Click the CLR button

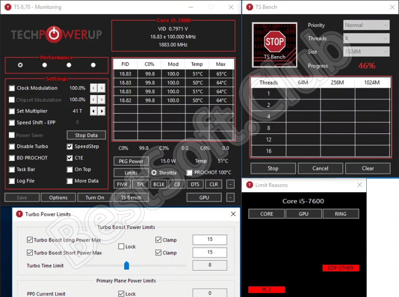[x=214, y=184]
